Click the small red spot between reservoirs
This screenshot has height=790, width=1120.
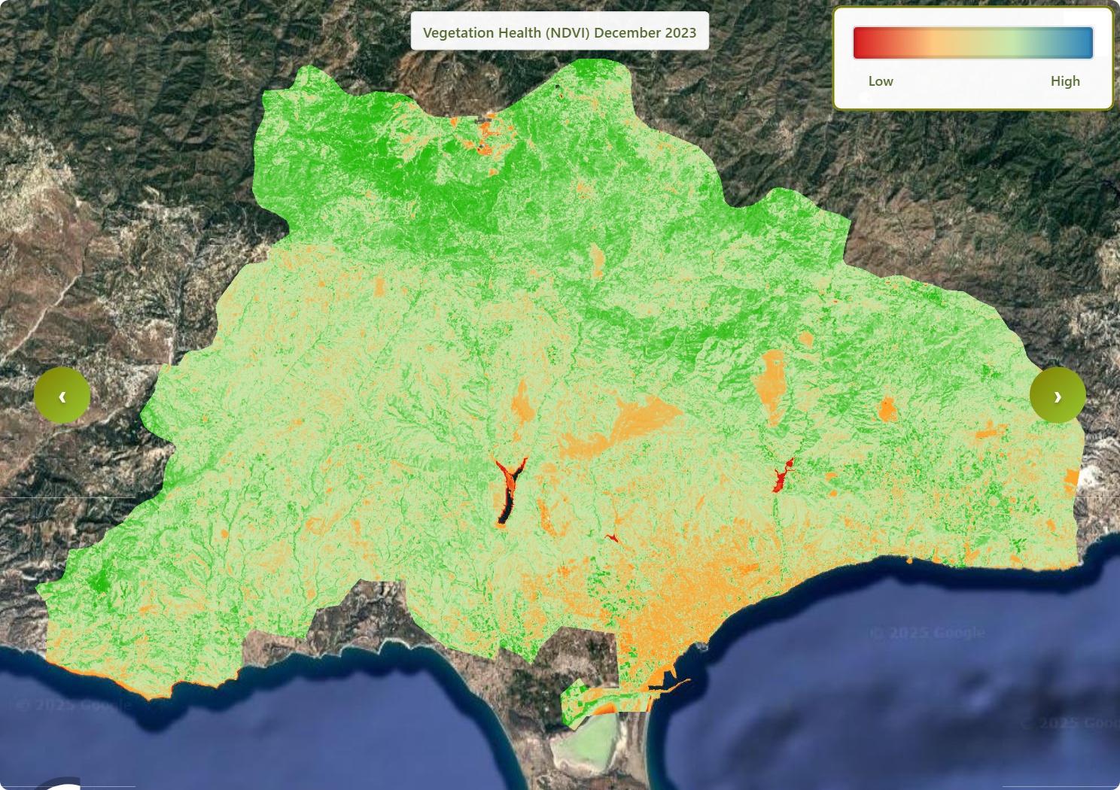click(x=612, y=537)
